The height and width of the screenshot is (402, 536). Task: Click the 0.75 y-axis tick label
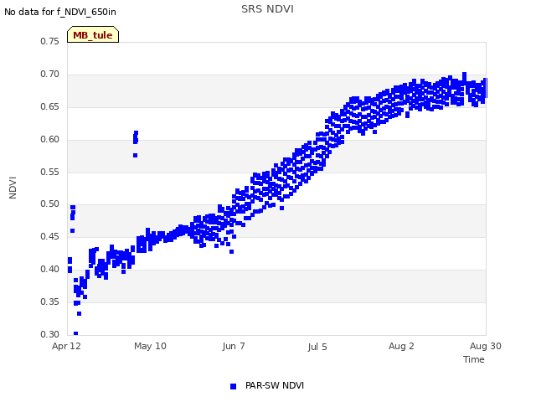point(50,41)
